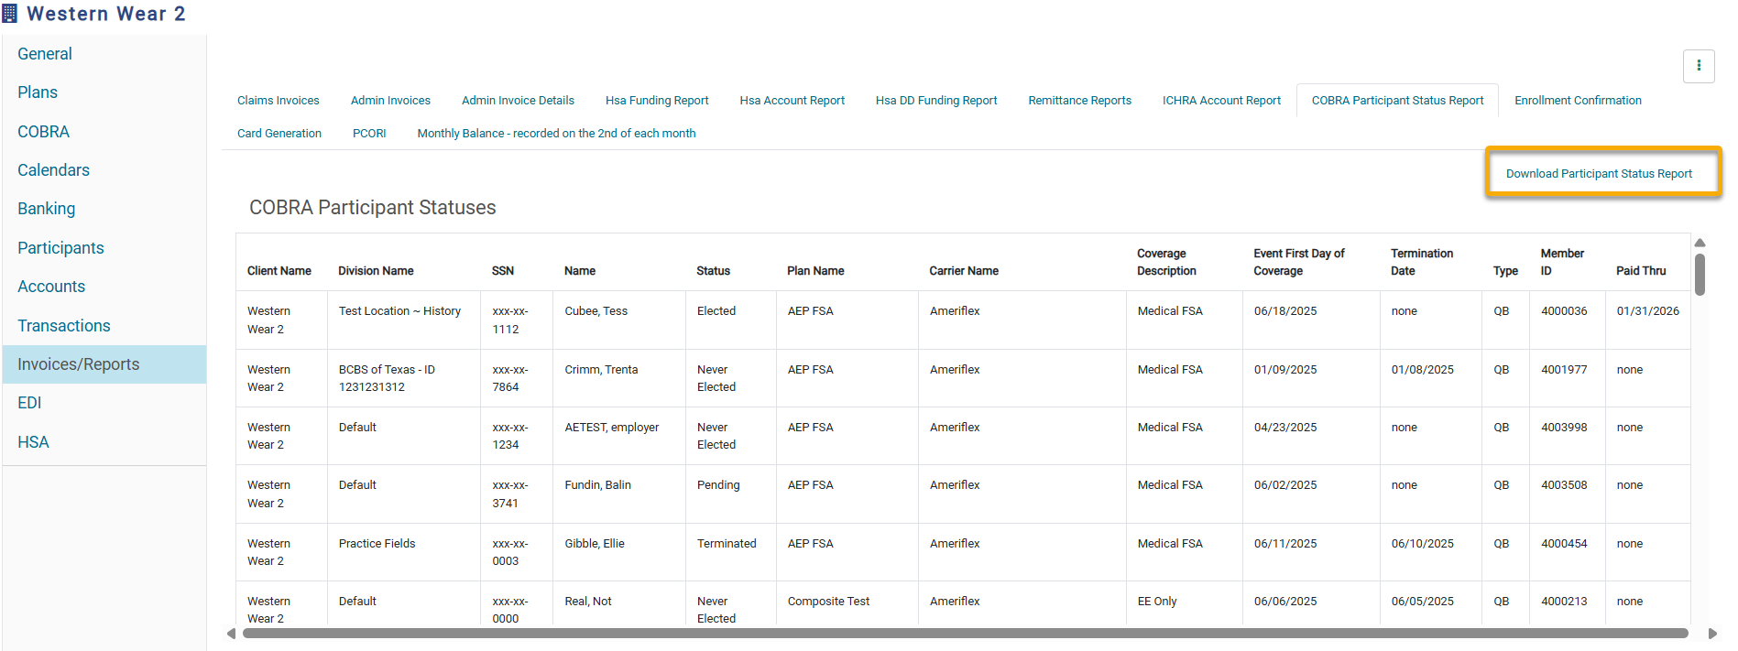Image resolution: width=1738 pixels, height=651 pixels.
Task: Open the Remittance Reports tab
Action: point(1079,101)
